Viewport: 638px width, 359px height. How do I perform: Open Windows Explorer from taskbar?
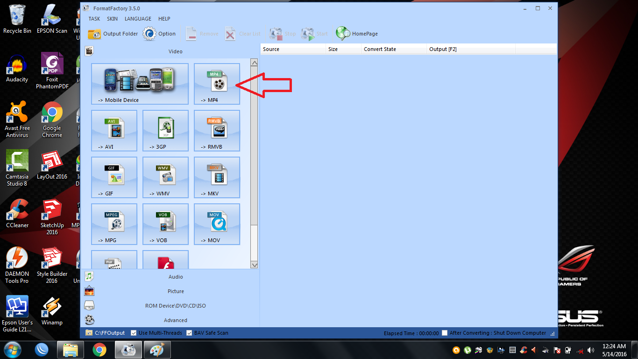coord(70,350)
